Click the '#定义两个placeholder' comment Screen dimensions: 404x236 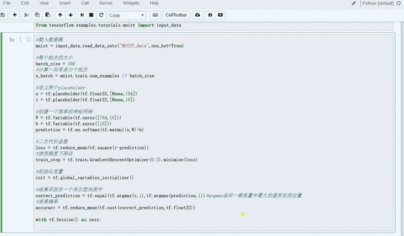tap(61, 88)
